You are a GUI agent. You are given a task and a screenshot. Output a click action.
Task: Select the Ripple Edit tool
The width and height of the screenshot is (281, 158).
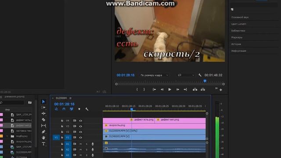click(43, 113)
